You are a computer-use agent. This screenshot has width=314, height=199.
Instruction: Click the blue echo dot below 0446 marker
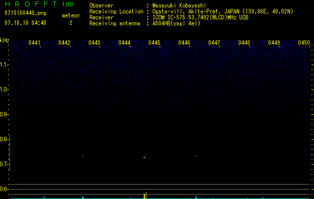196,156
